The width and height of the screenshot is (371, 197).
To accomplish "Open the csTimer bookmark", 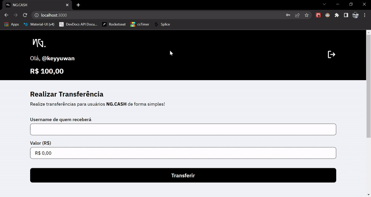I will click(x=140, y=25).
